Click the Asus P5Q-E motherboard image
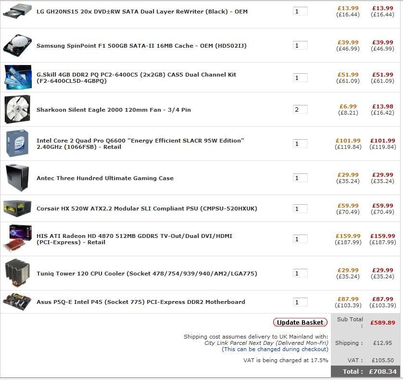 point(17,301)
